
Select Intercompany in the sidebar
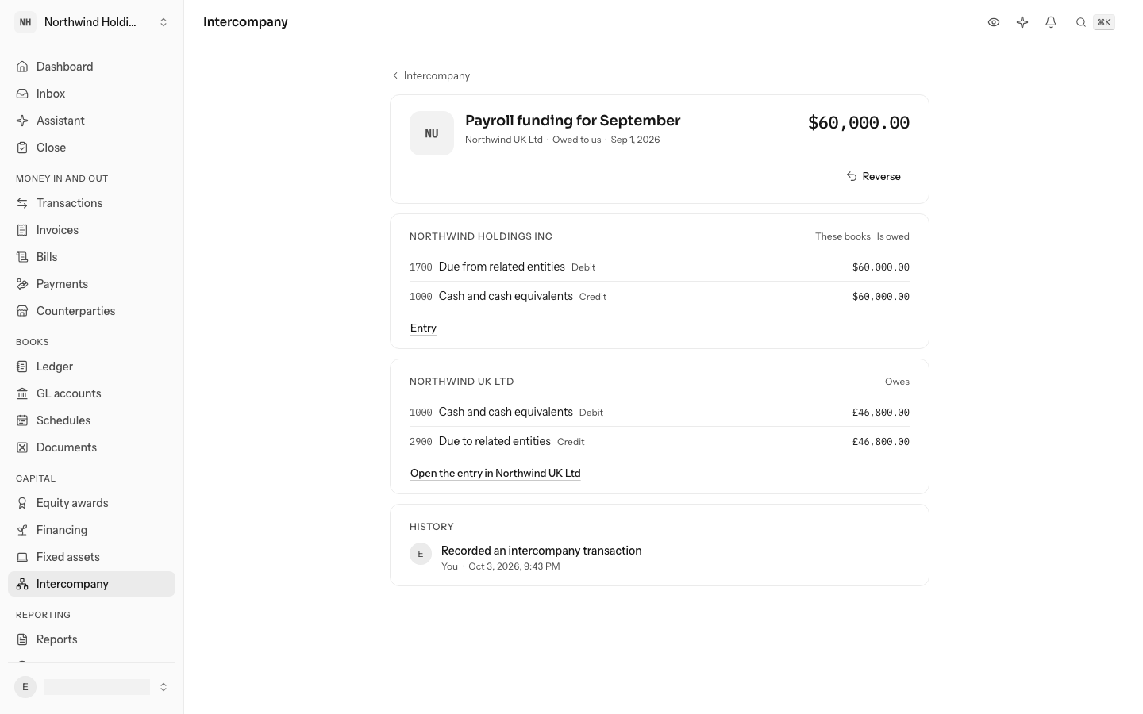coord(91,584)
